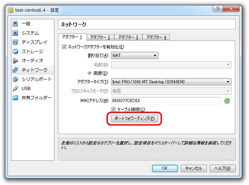
Task: Click the MACアドレス input field
Action: (166, 100)
